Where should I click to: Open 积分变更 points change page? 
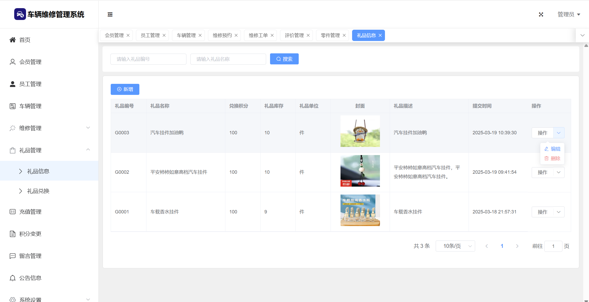click(x=30, y=234)
